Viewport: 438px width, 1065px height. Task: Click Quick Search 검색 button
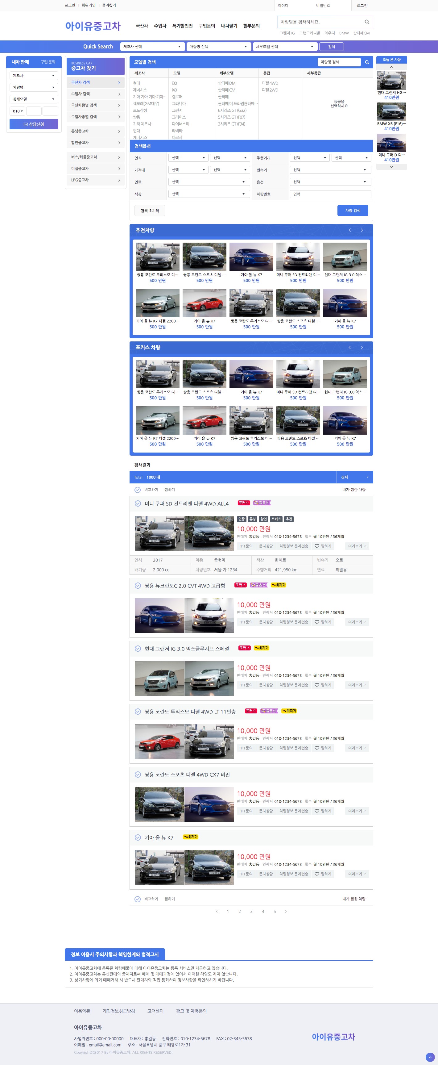[x=331, y=47]
